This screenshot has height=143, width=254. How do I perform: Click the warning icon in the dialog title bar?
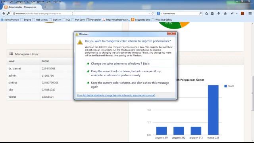[77, 34]
